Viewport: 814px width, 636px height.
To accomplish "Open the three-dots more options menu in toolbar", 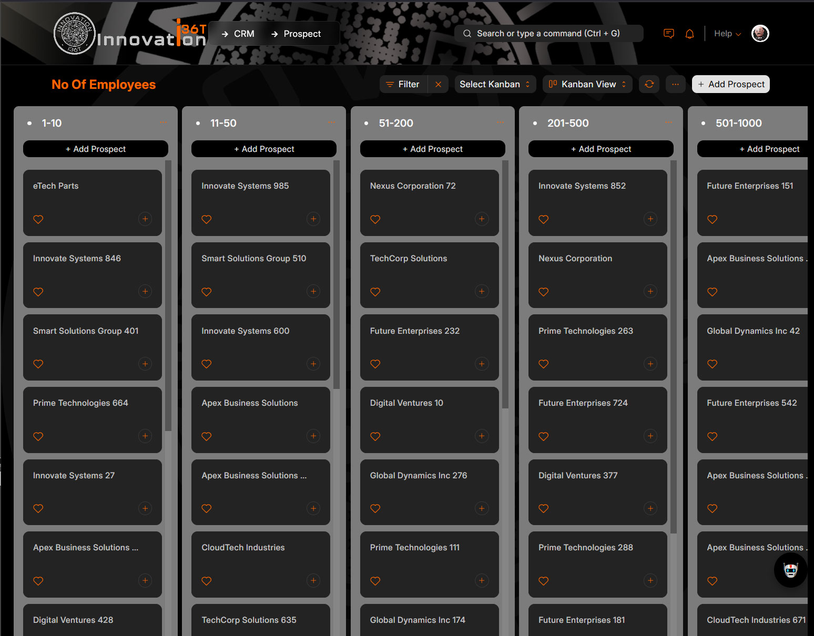I will pyautogui.click(x=675, y=84).
